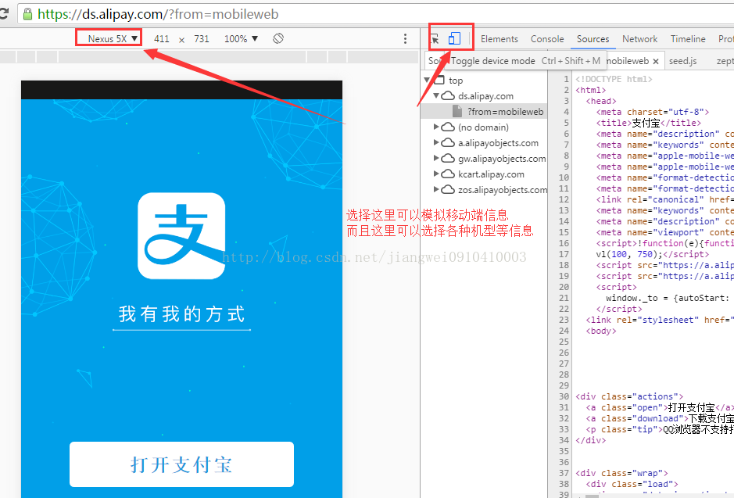Reload the page with refresh icon
Image resolution: width=734 pixels, height=498 pixels.
click(4, 13)
